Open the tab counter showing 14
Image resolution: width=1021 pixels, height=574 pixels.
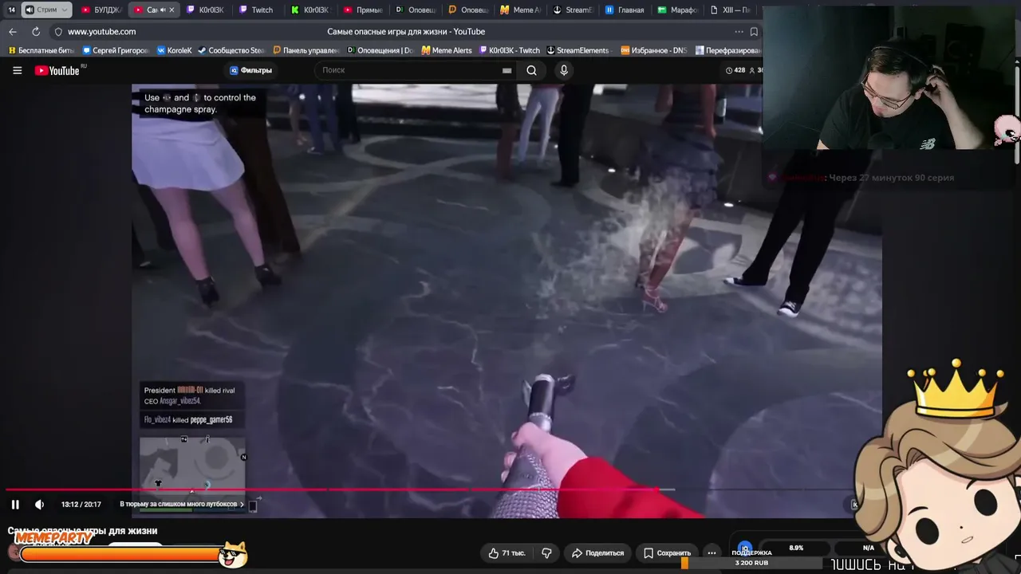11,10
